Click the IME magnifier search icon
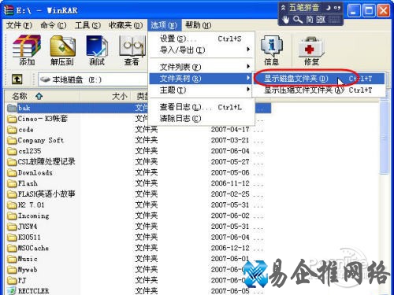Viewport: 394px width, 295px height. click(x=298, y=19)
